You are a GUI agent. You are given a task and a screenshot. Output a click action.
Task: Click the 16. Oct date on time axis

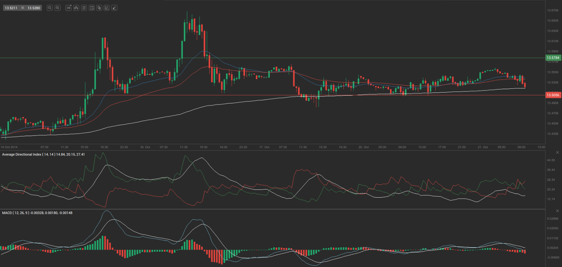(145, 147)
